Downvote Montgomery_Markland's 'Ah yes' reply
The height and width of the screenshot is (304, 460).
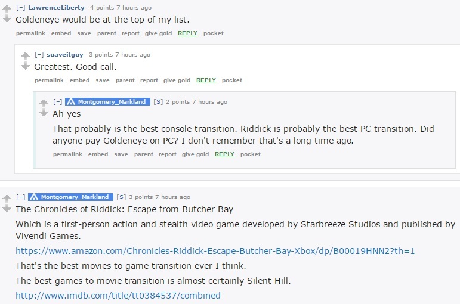[44, 113]
